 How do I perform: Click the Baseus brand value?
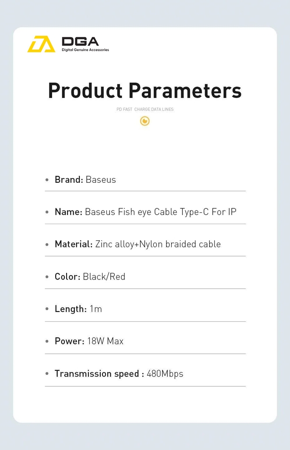(x=101, y=180)
